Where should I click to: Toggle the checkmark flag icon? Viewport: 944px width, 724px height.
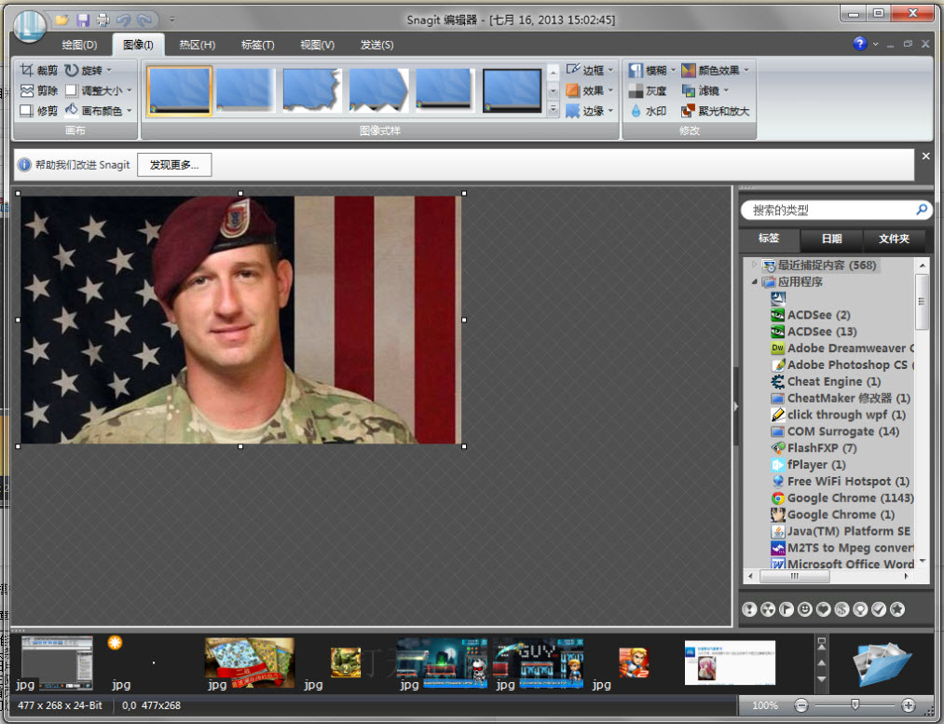(879, 609)
